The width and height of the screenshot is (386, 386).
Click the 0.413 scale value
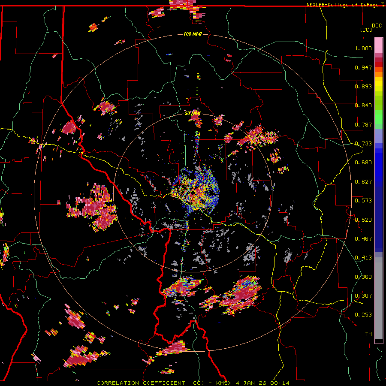coord(363,258)
